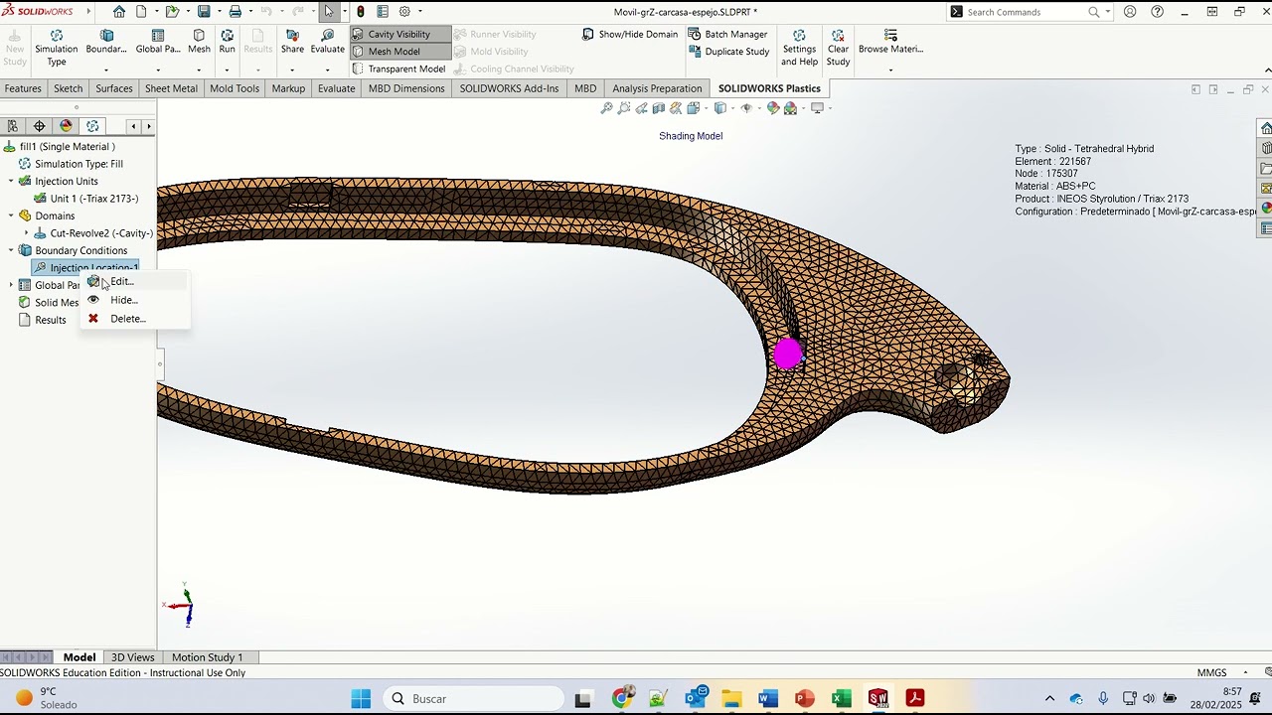
Task: Click the Home icon in the top toolbar
Action: pos(119,12)
